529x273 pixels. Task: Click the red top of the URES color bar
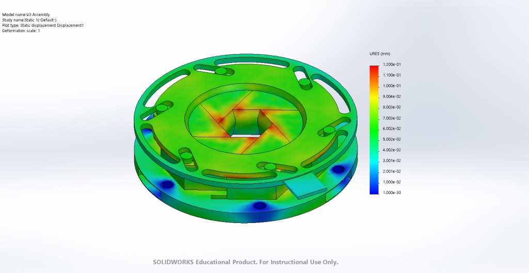[x=374, y=69]
